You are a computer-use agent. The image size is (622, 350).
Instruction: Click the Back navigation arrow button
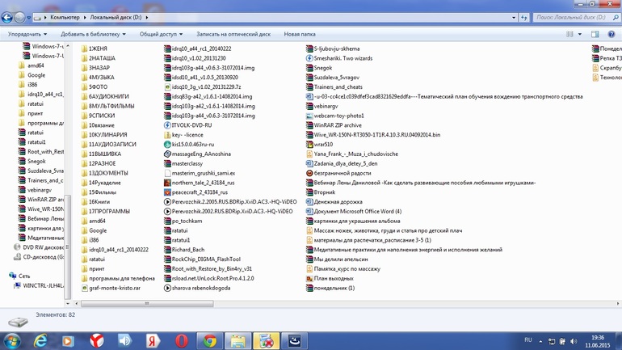9,17
